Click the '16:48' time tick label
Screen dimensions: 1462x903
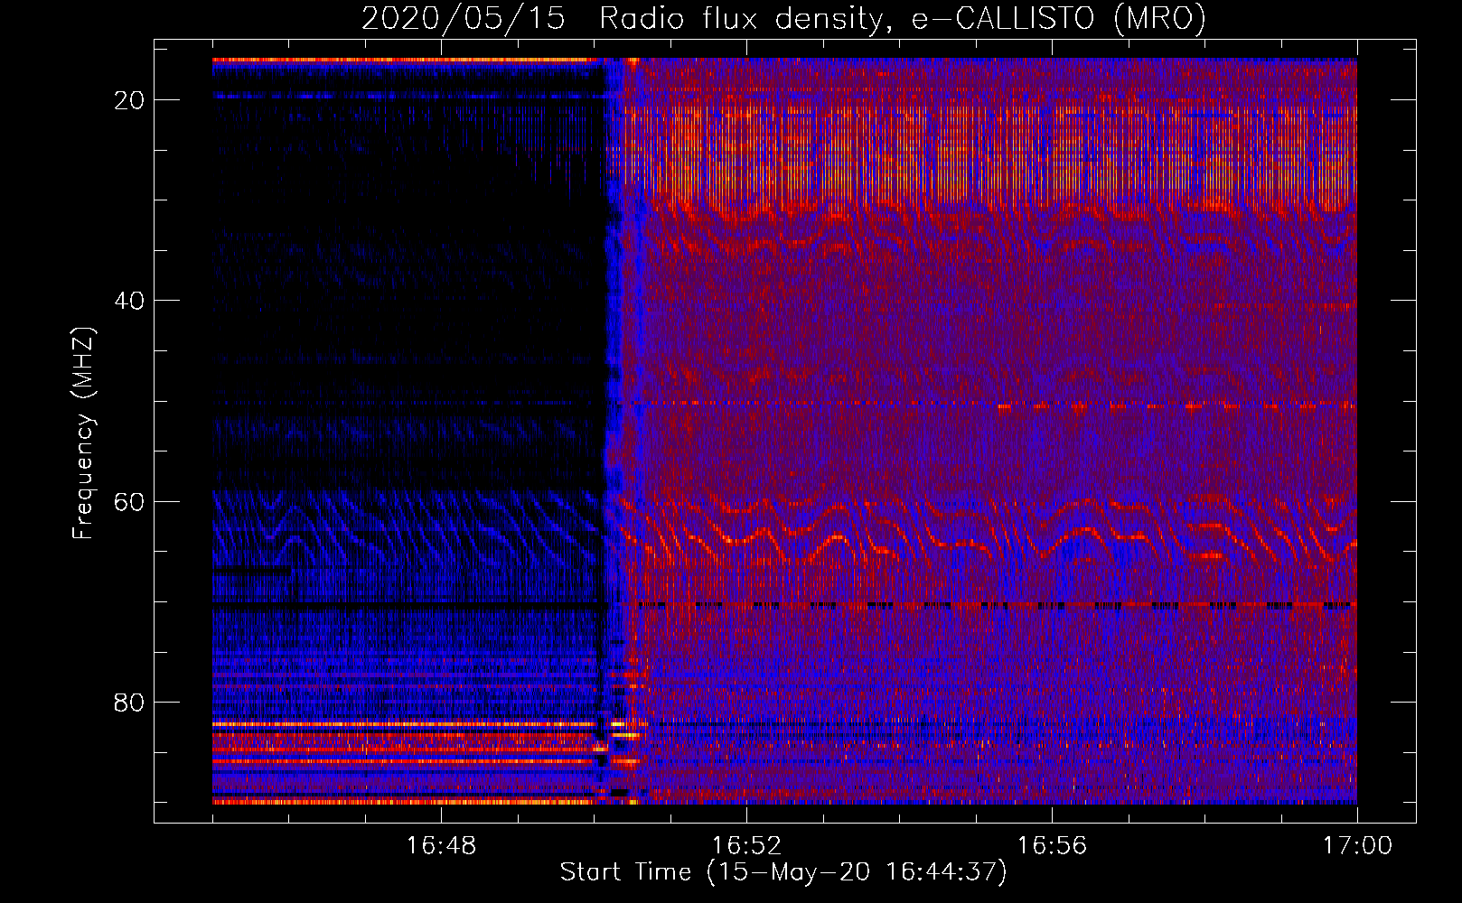[x=441, y=846]
